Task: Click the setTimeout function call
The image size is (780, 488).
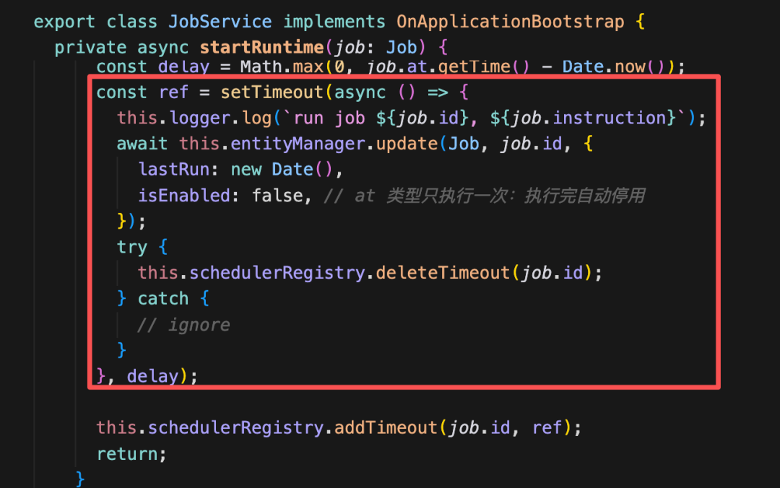Action: [x=272, y=92]
